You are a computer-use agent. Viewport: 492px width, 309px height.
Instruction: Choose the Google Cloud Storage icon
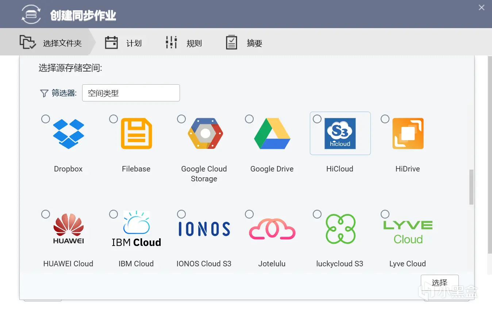(205, 134)
